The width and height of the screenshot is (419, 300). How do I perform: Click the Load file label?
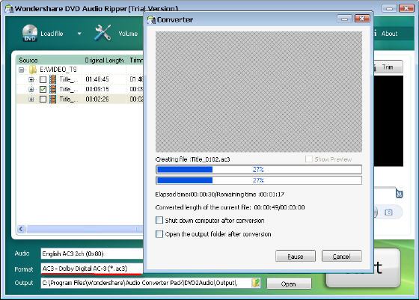tap(52, 34)
